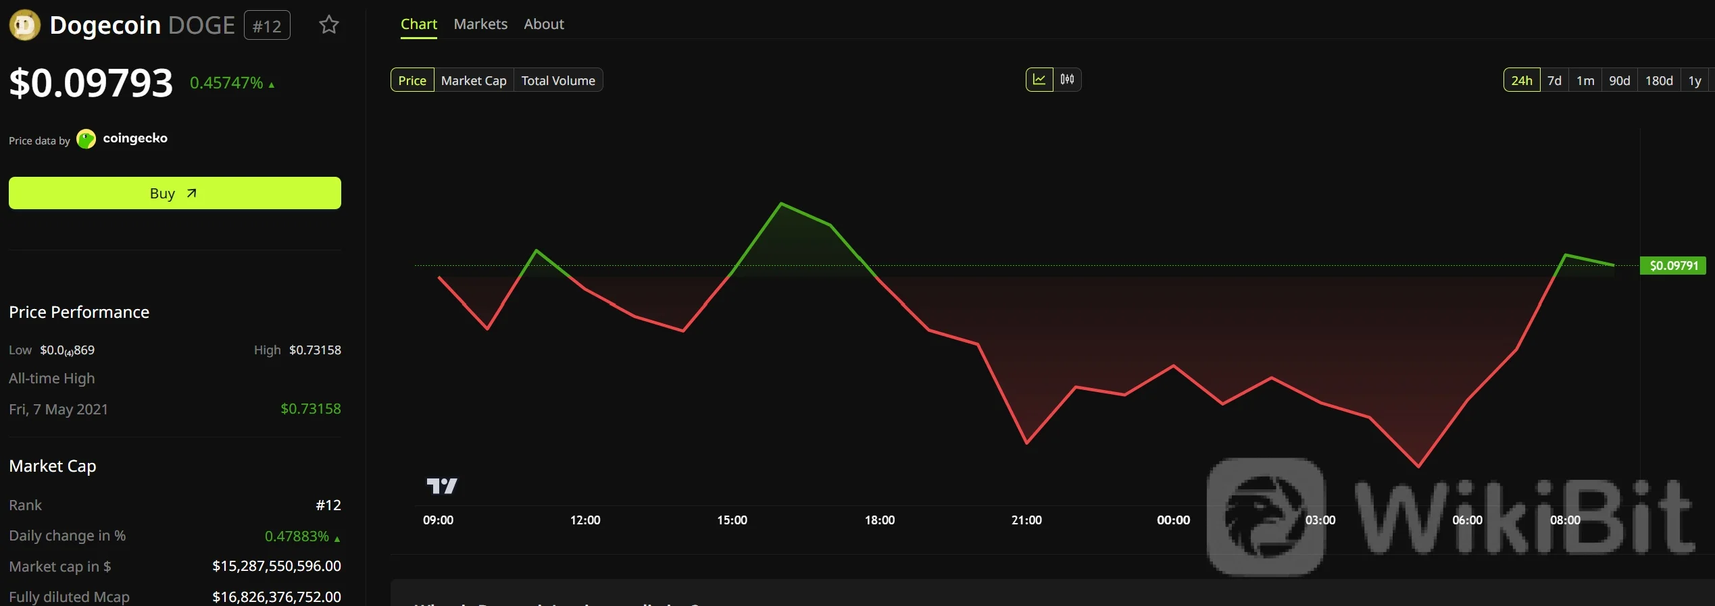Click the TradingView logo on chart
The image size is (1715, 606).
(x=442, y=486)
